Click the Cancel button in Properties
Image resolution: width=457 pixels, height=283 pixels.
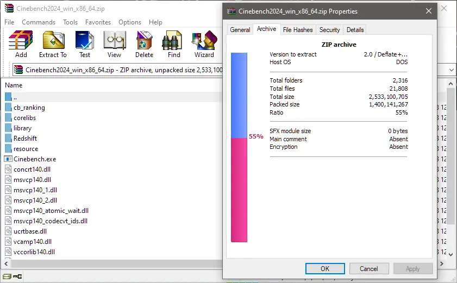tap(368, 269)
